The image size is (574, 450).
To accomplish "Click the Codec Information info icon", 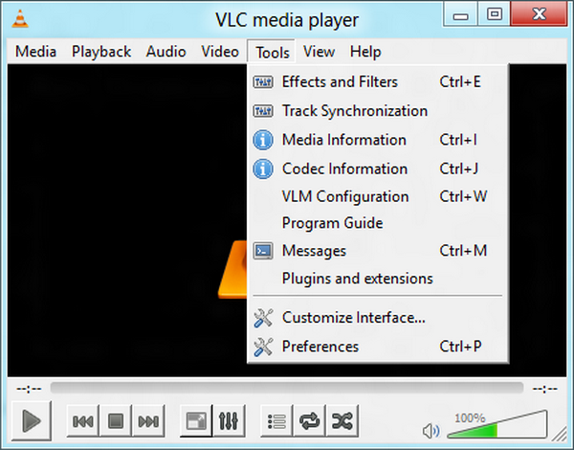I will point(263,169).
